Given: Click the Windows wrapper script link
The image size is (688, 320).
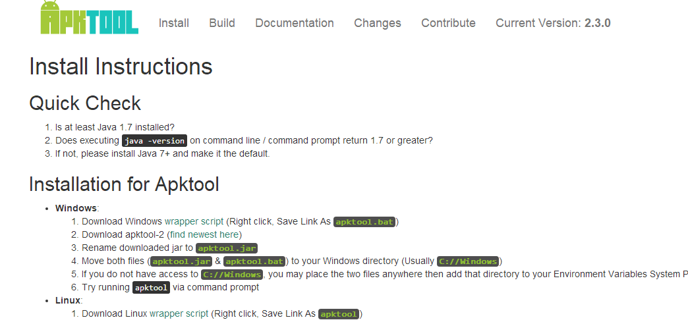Looking at the screenshot, I should pos(194,221).
